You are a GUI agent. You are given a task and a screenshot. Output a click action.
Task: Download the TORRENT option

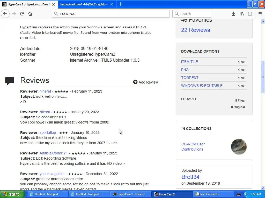[x=190, y=78]
